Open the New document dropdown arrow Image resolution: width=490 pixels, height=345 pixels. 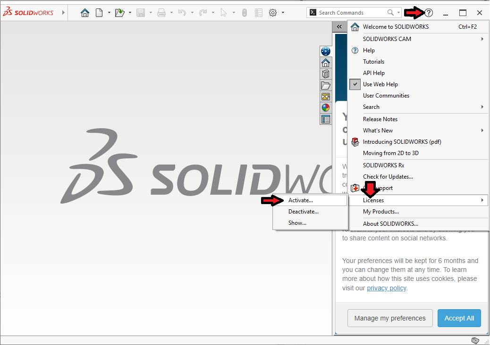pyautogui.click(x=109, y=13)
